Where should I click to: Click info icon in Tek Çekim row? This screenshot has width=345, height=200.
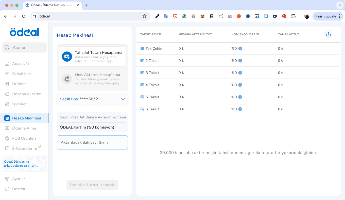click(x=240, y=48)
